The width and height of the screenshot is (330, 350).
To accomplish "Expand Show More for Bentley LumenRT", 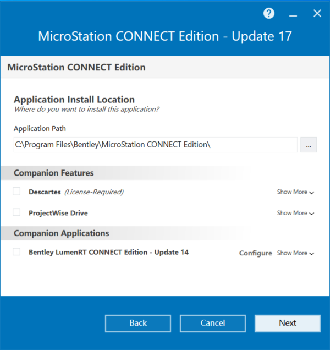I will pyautogui.click(x=295, y=253).
